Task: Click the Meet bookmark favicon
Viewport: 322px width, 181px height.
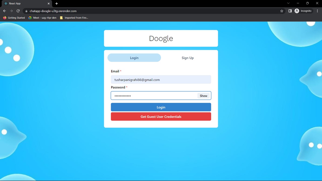Action: coord(30,18)
